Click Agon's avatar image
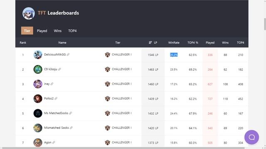This screenshot has height=149, width=266. point(38,142)
